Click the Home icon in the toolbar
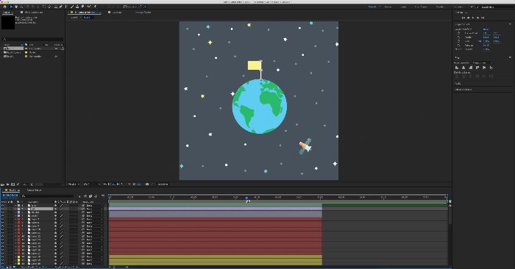This screenshot has height=269, width=515. [x=5, y=7]
